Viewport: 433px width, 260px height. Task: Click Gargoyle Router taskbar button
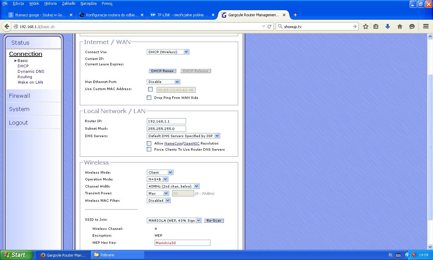pos(64,255)
